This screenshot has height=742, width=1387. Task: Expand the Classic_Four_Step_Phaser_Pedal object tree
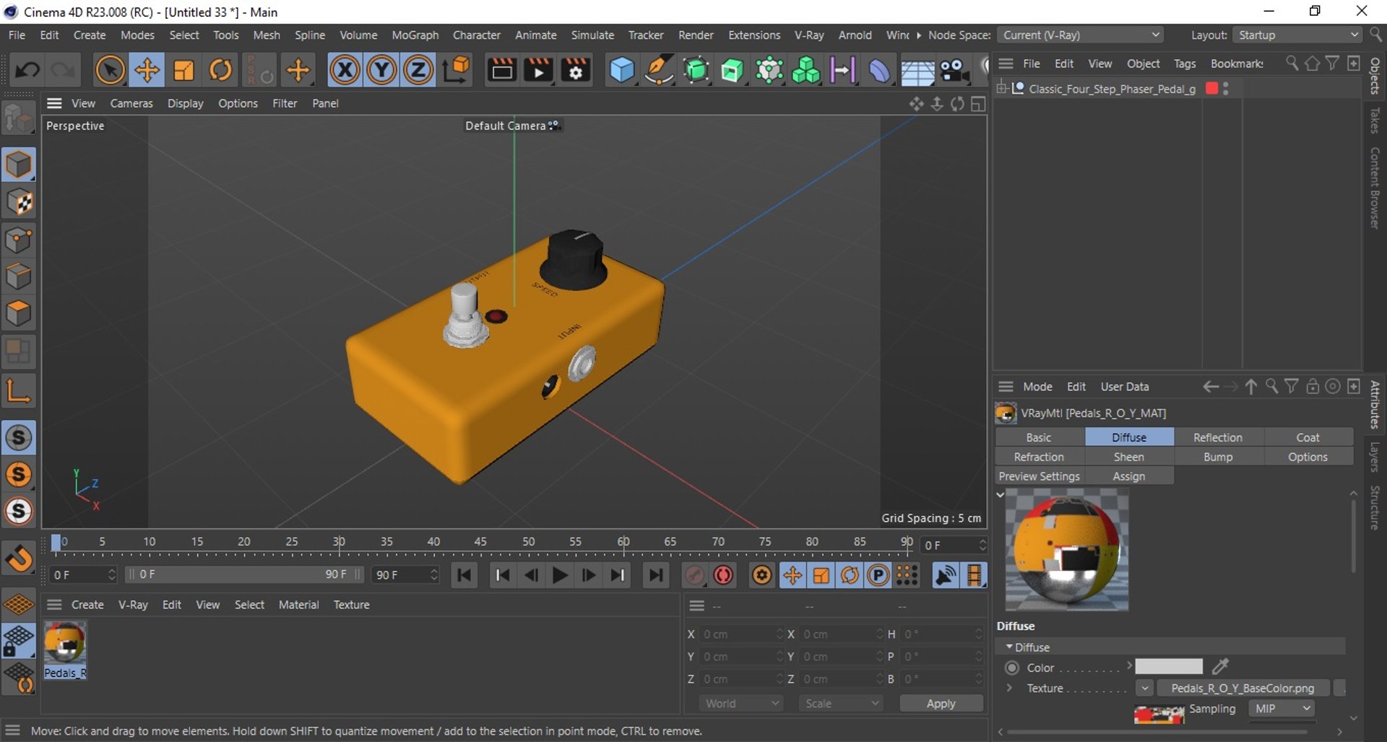(x=1001, y=88)
